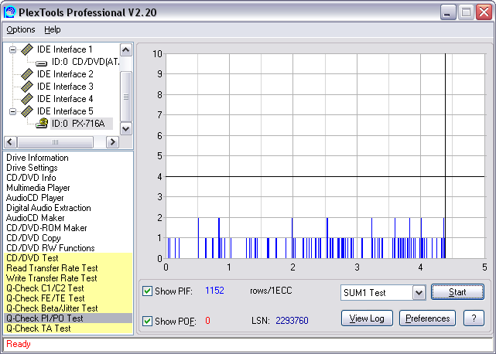Image resolution: width=496 pixels, height=354 pixels.
Task: Click the device tree right scroll arrow
Action: pos(112,142)
